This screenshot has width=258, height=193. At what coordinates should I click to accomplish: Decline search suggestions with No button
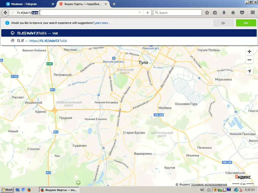pos(223,23)
